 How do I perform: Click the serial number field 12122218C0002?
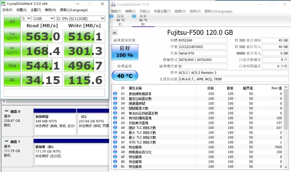[x=203, y=47]
